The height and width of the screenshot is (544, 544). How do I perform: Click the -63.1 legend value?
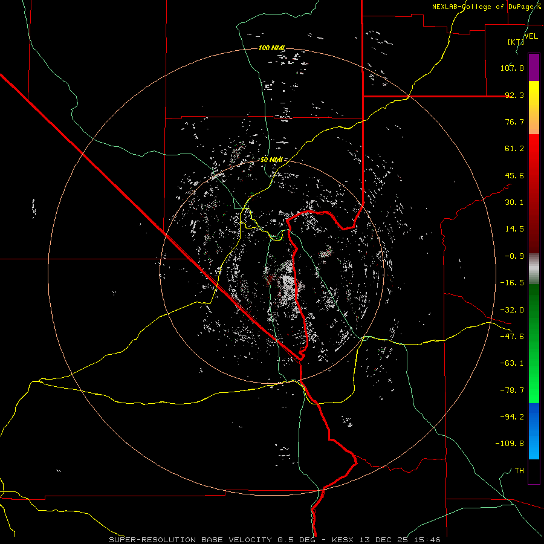[x=512, y=363]
